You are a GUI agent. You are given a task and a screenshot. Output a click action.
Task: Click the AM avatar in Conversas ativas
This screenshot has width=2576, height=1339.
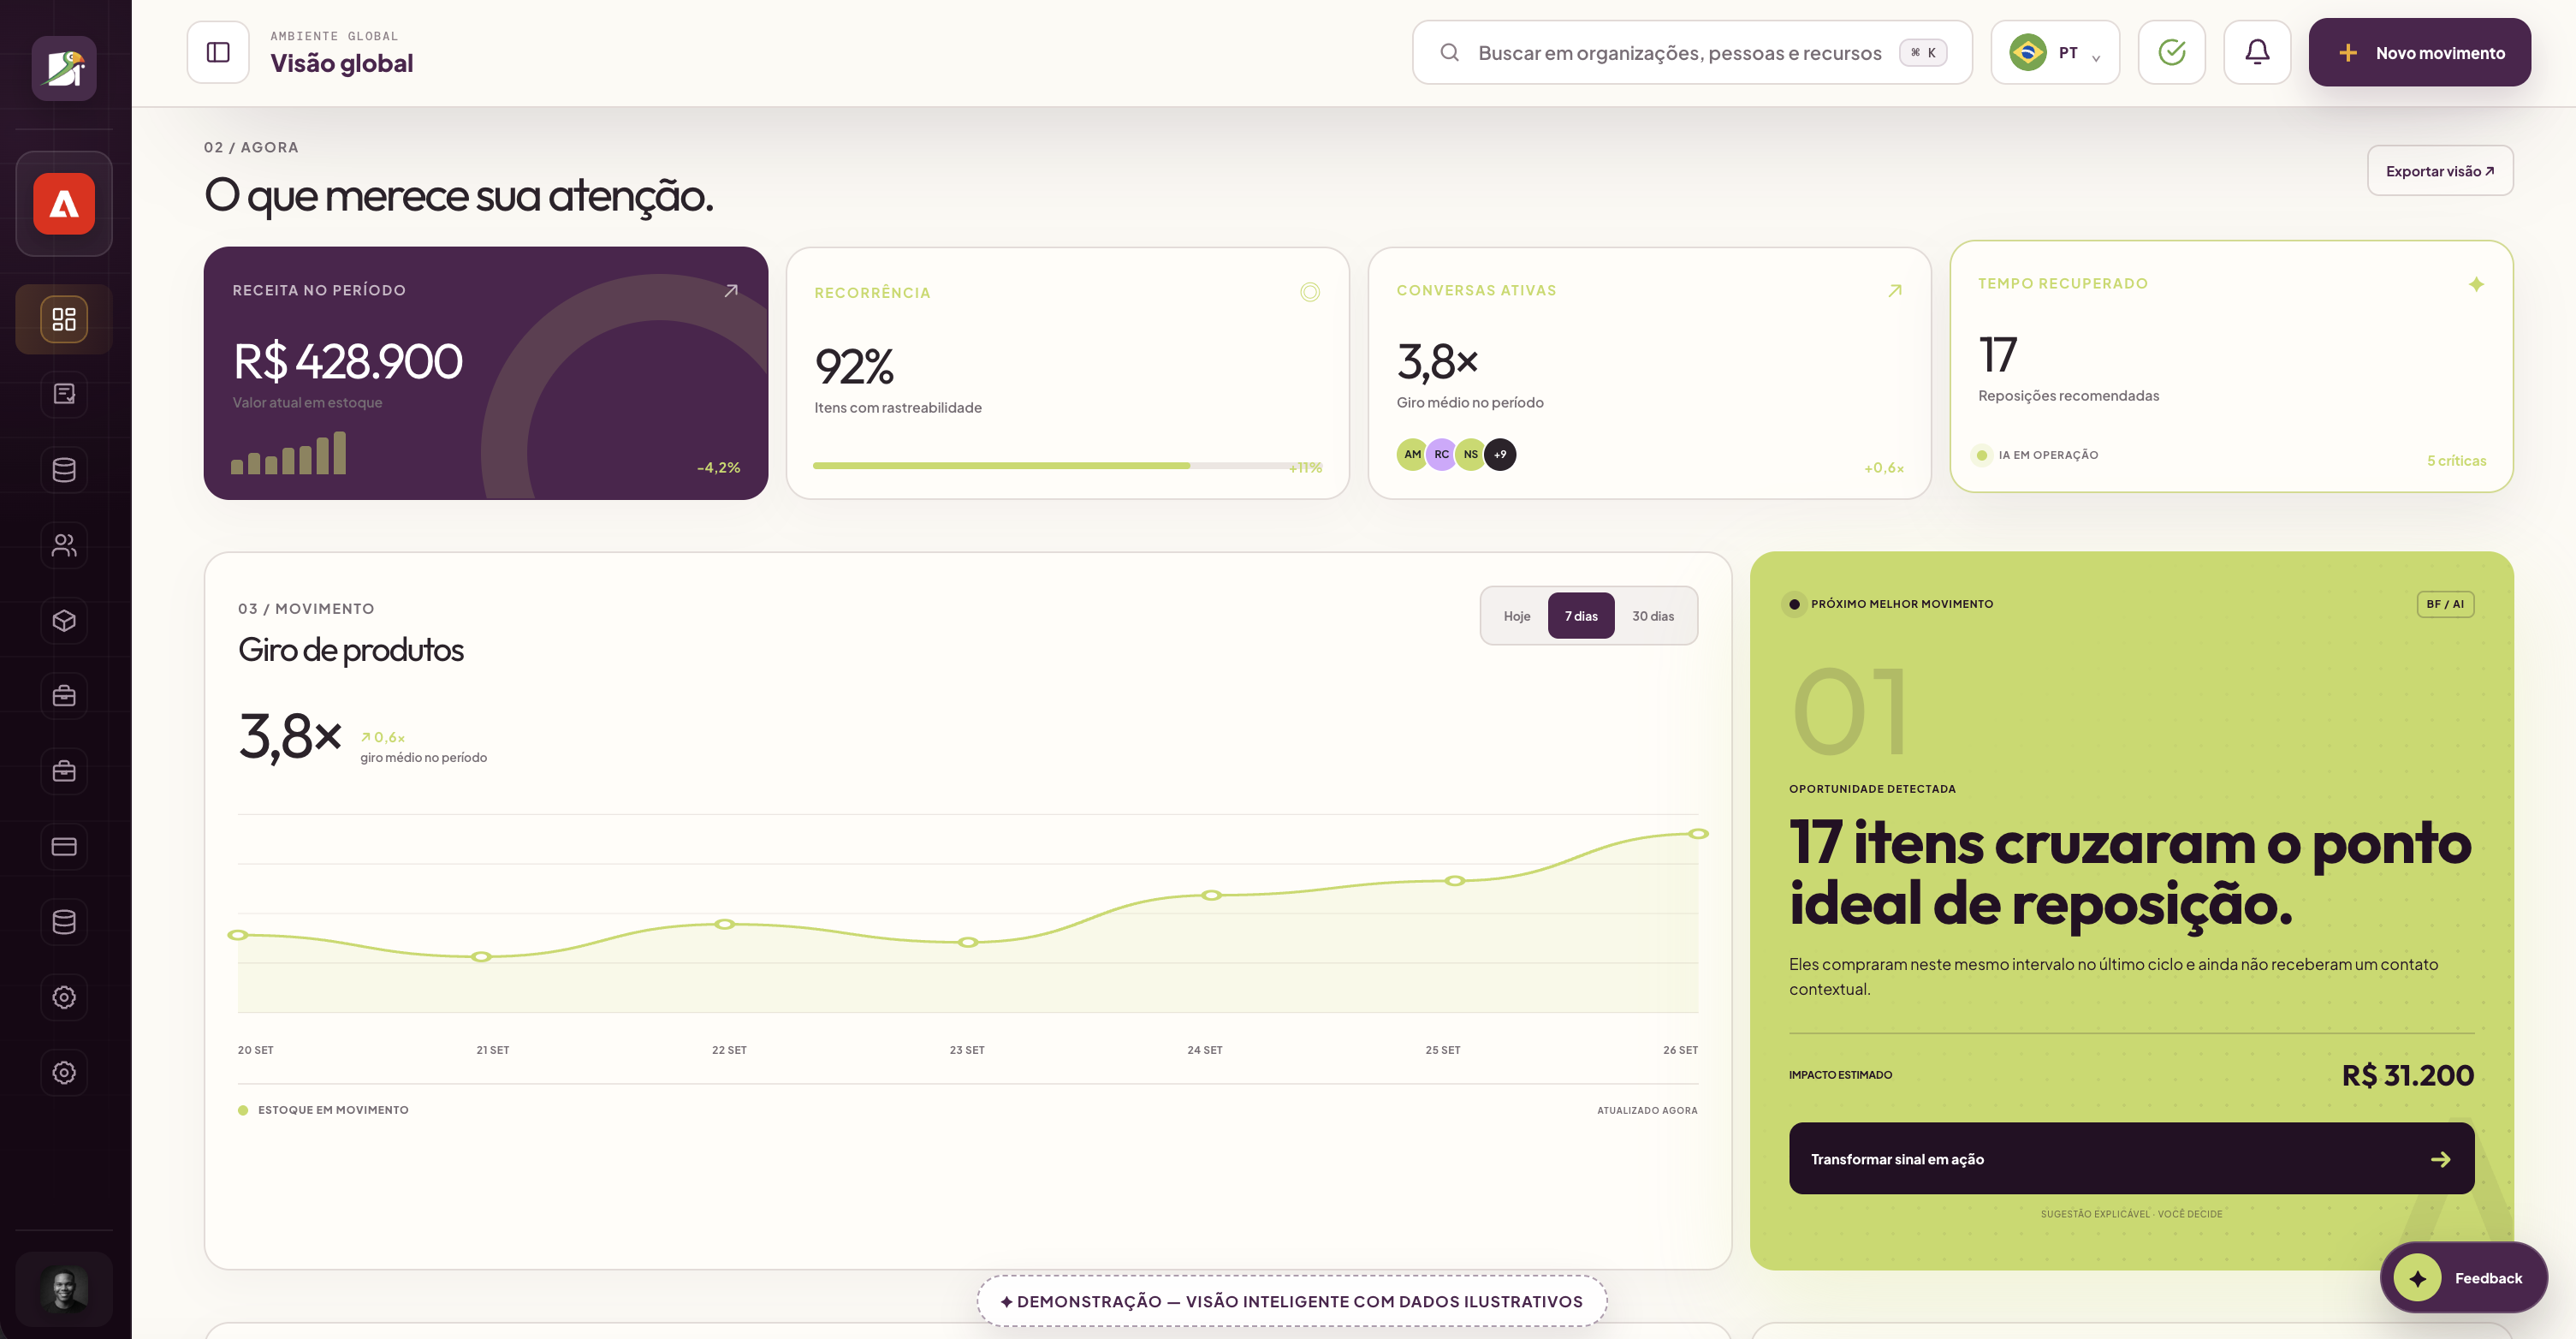1412,455
